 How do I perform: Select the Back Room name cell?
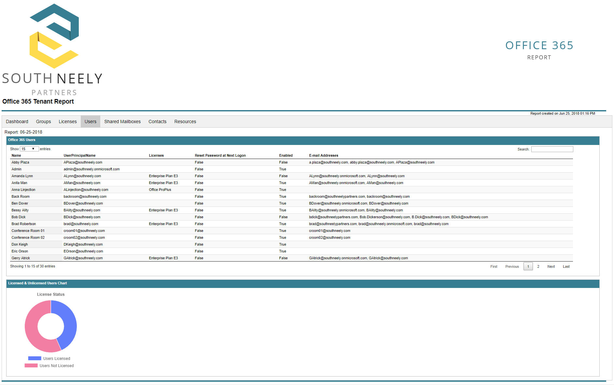(21, 196)
